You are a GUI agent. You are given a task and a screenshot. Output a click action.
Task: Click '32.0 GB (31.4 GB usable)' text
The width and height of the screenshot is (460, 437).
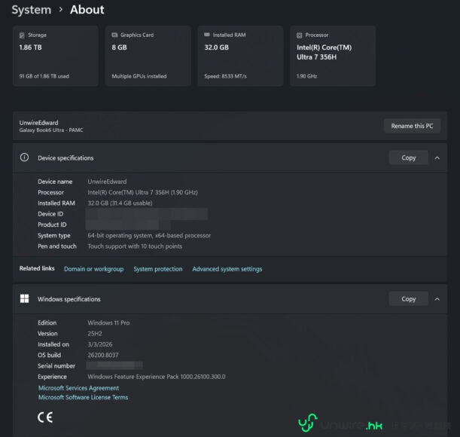pyautogui.click(x=120, y=203)
